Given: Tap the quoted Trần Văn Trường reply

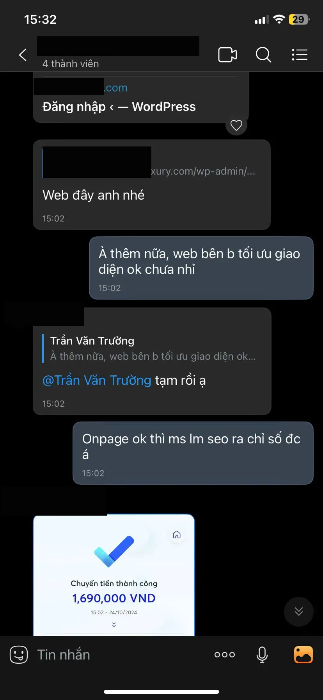Looking at the screenshot, I should click(x=152, y=348).
